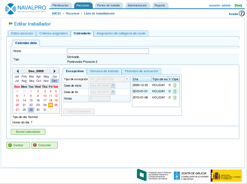The height and width of the screenshot is (184, 247).
Task: Expand the Tipo de excepción dropdown
Action: [127, 79]
